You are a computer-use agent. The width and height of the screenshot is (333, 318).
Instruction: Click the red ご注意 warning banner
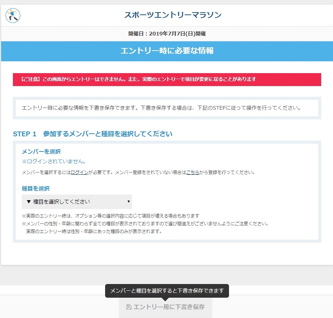coord(167,79)
